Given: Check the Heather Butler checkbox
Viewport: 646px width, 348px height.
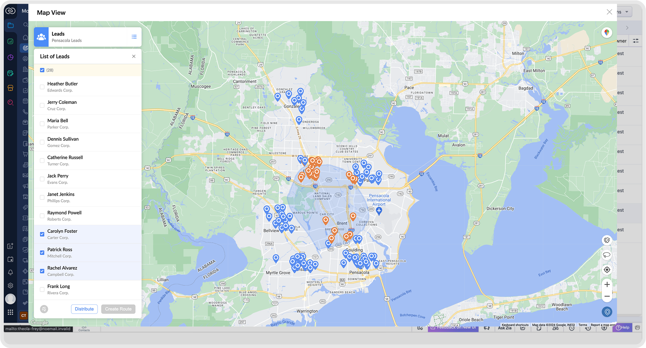Looking at the screenshot, I should pos(42,87).
